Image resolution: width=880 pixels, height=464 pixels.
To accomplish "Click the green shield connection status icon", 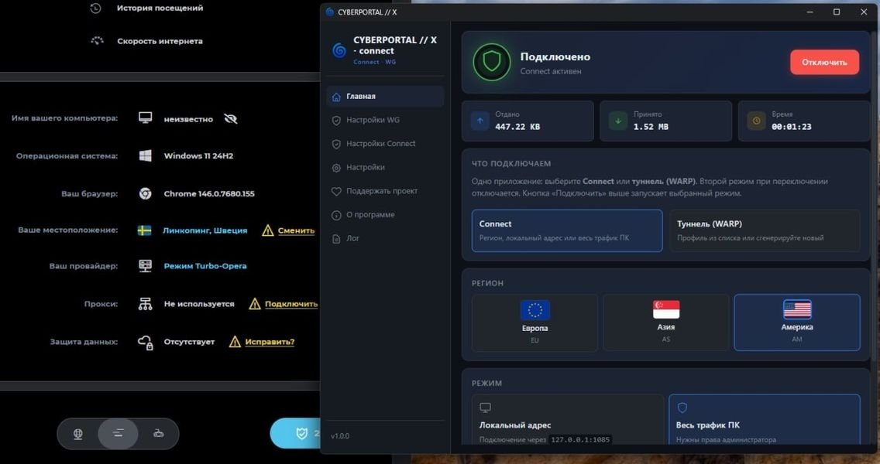I will (x=492, y=63).
